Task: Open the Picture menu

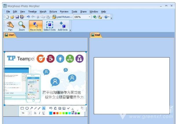Action: click(53, 12)
